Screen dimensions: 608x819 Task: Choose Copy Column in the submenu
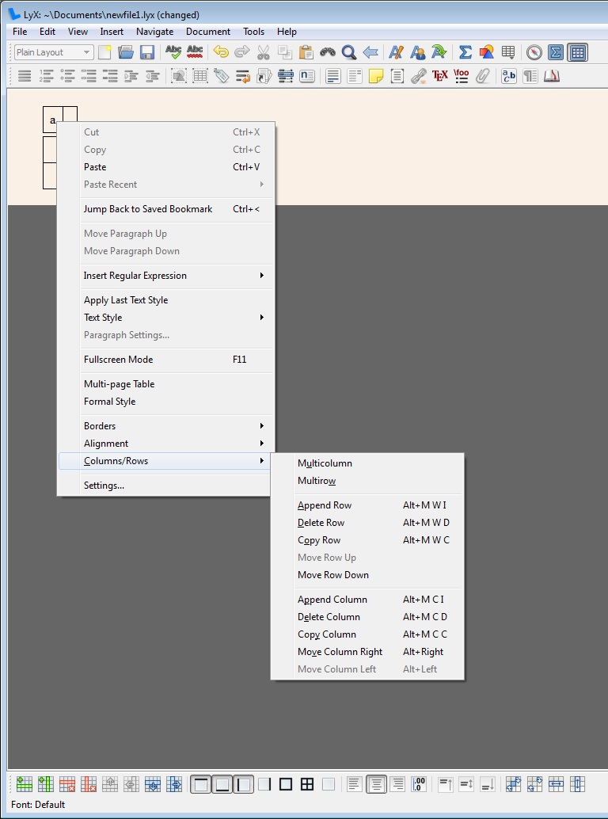coord(367,634)
